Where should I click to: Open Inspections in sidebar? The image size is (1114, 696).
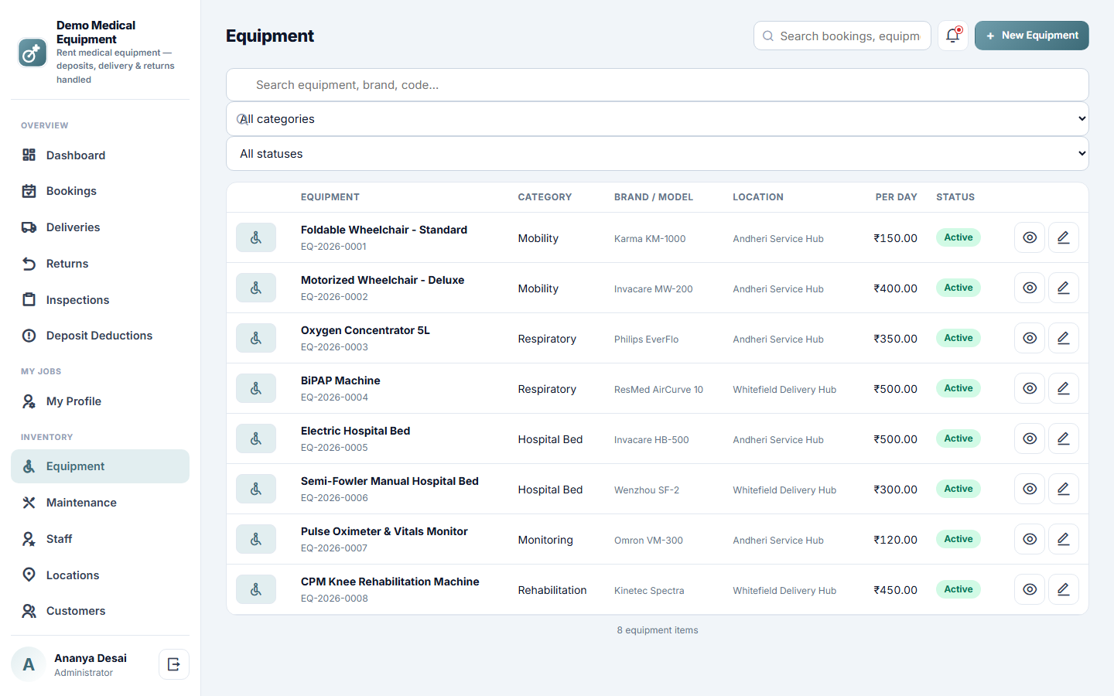click(x=100, y=300)
